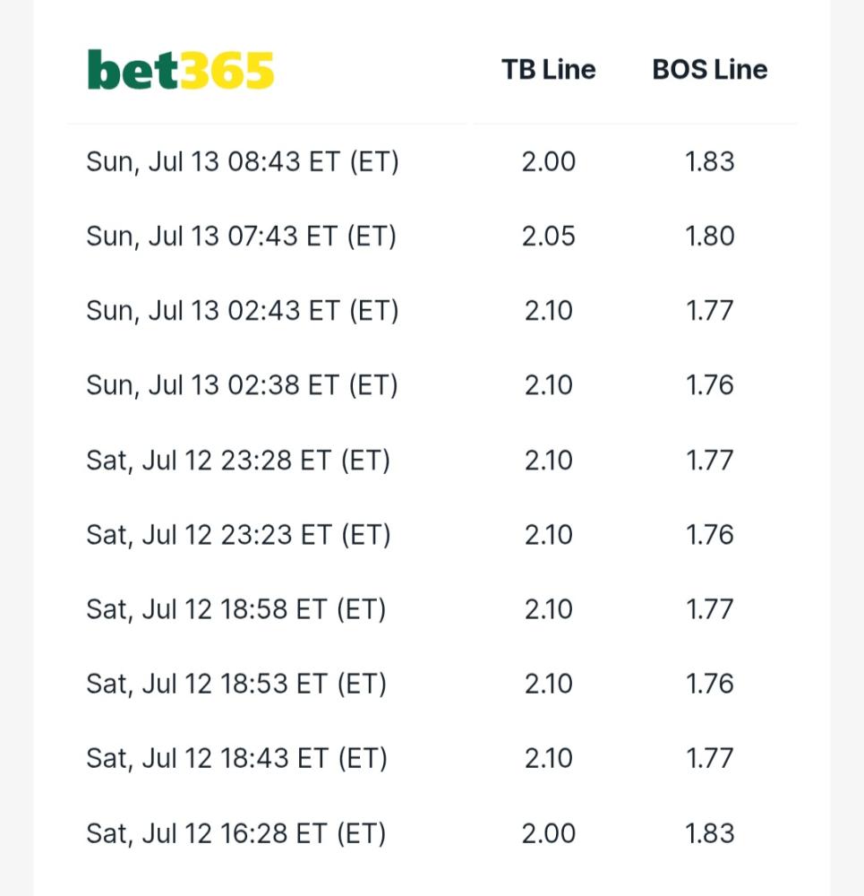Select the Sun, Jul 13 02:43 ET row
Screen dimensions: 864x896
[432, 311]
